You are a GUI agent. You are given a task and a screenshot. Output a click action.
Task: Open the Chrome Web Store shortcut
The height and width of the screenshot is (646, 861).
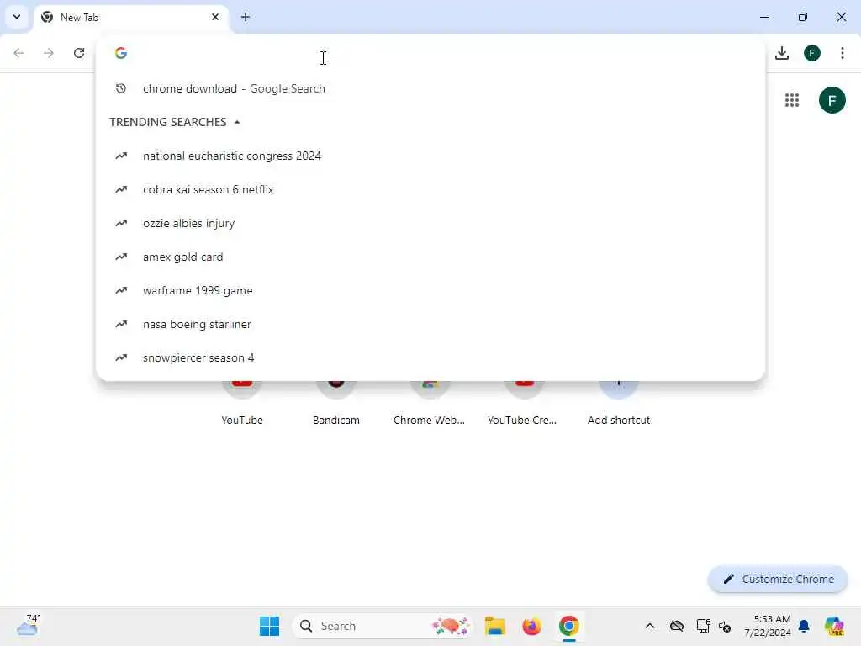click(x=430, y=404)
